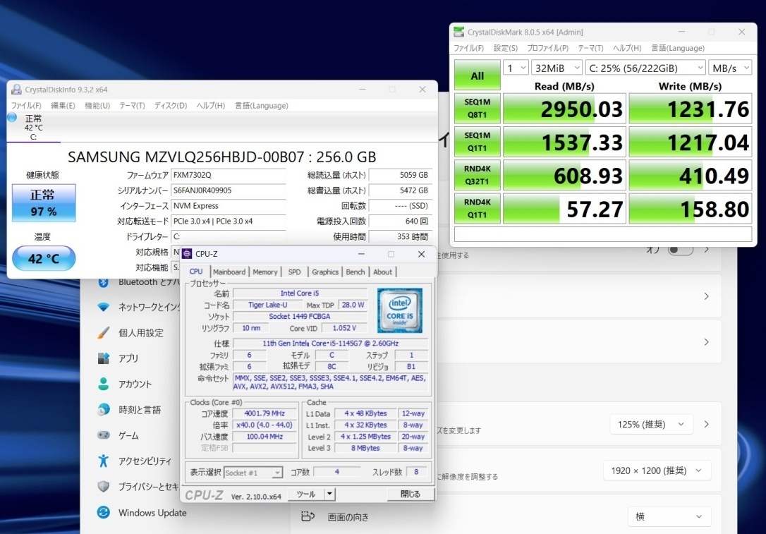
Task: Open 言語(Language) menu in CrystalDiskMark
Action: 678,48
